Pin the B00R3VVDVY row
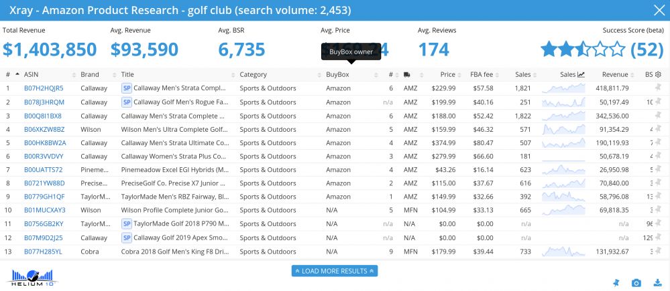This screenshot has height=291, width=670. point(658,155)
